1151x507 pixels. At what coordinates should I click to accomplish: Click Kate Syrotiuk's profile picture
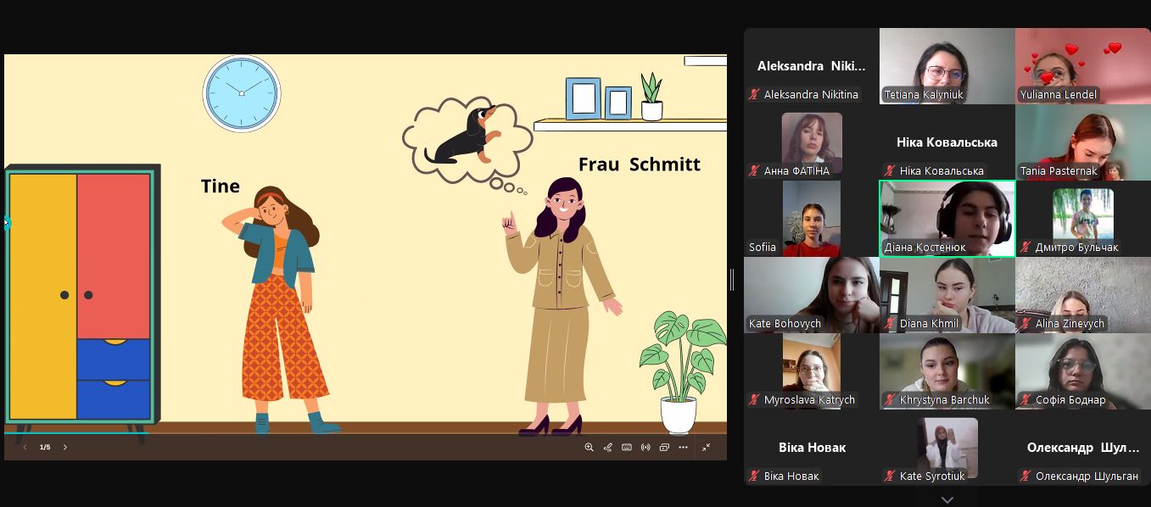pyautogui.click(x=947, y=448)
